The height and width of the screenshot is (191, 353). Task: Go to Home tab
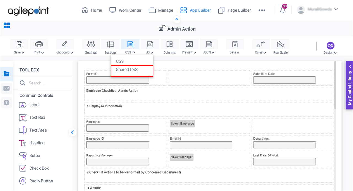tap(92, 10)
